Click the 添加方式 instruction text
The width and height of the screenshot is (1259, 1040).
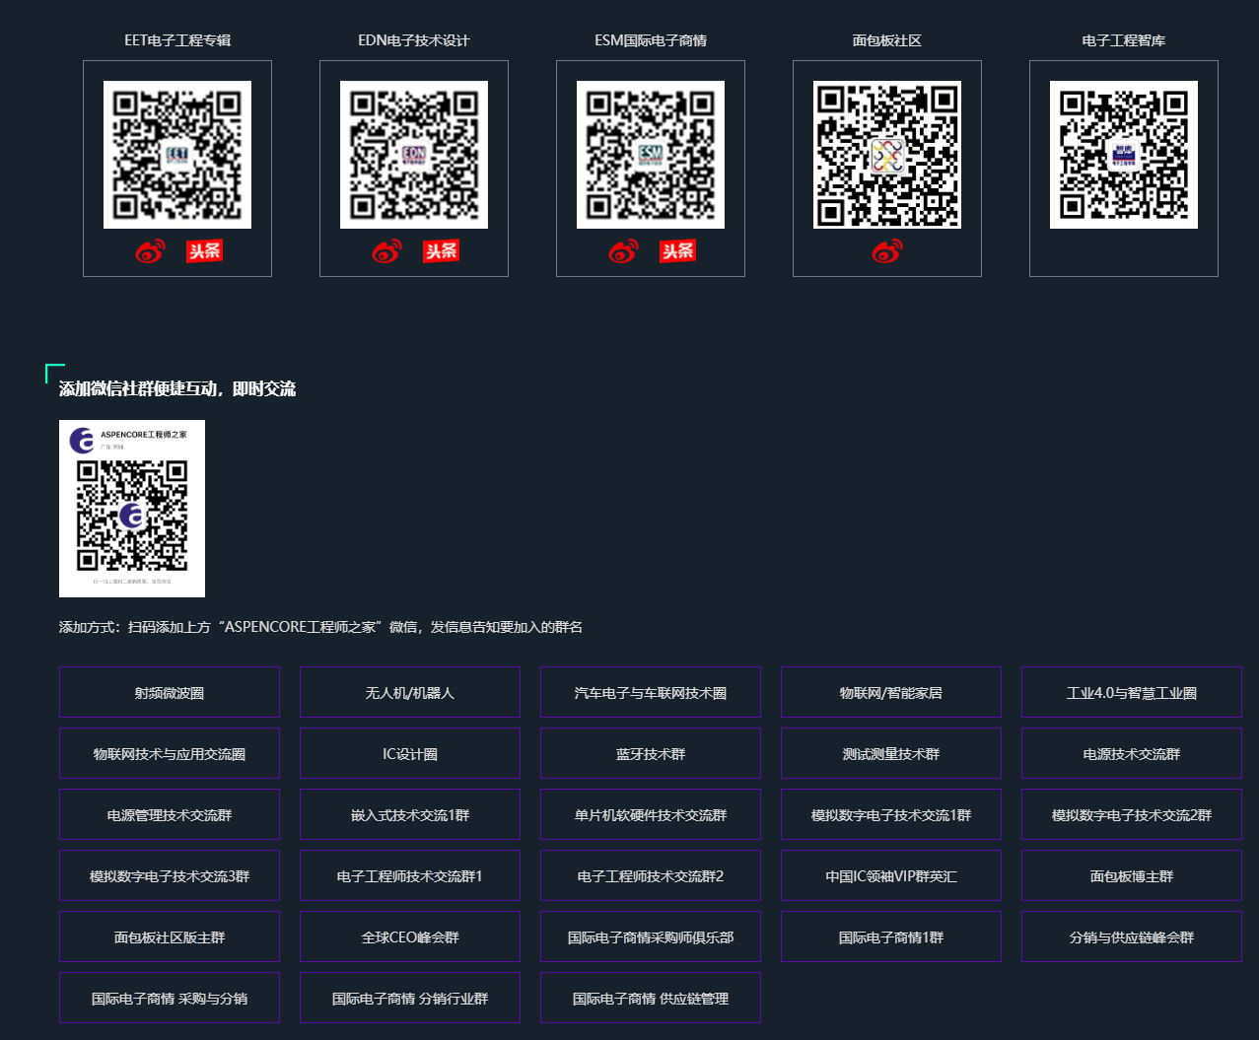click(320, 627)
